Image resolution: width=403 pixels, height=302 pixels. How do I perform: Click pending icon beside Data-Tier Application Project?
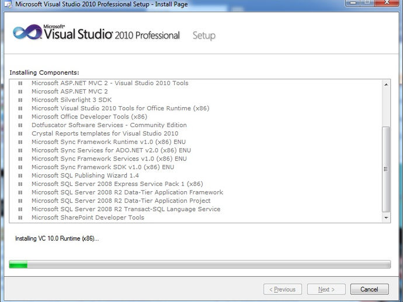(20, 201)
